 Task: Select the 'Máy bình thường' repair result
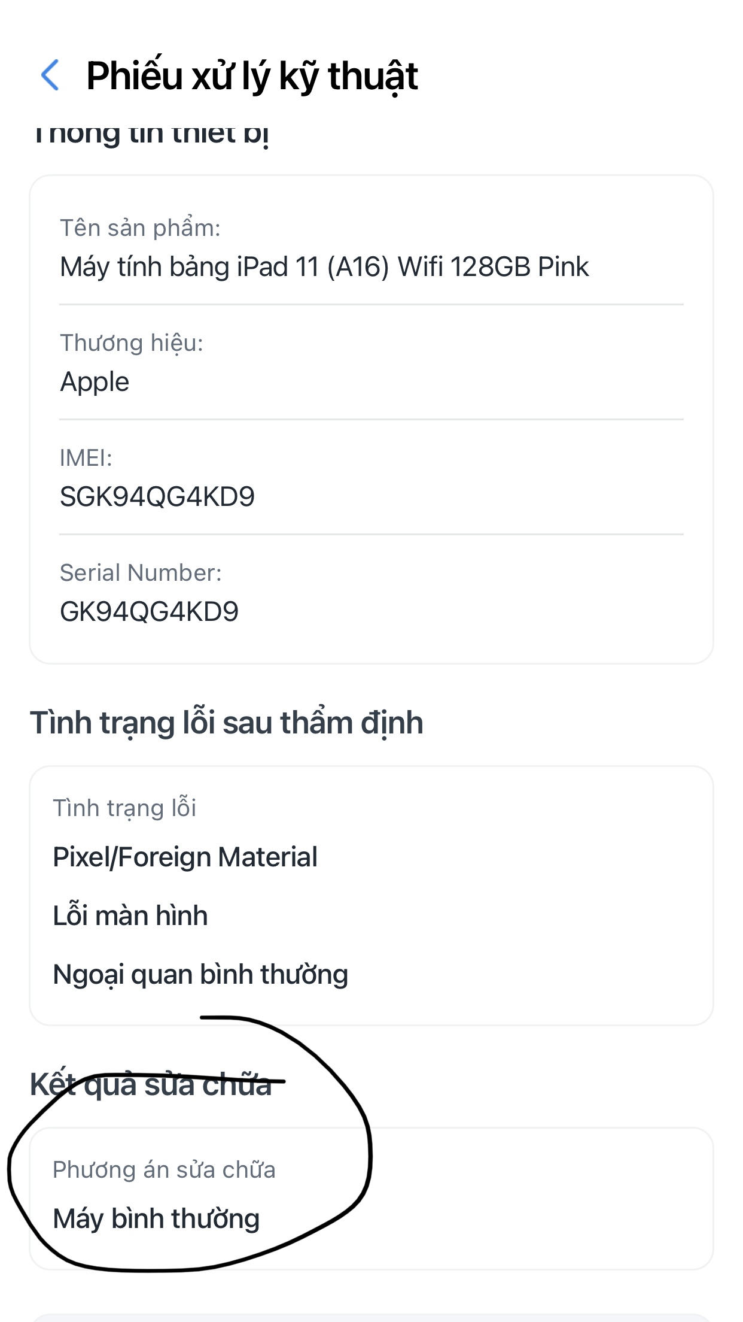(156, 1219)
